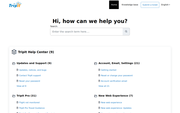Open TripIt Pro Travel Guidance article
Viewport: 180px width, 113px height.
32,108
